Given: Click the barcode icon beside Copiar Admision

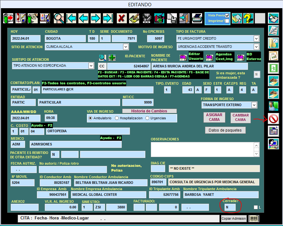Looking at the screenshot, I should (x=254, y=218).
